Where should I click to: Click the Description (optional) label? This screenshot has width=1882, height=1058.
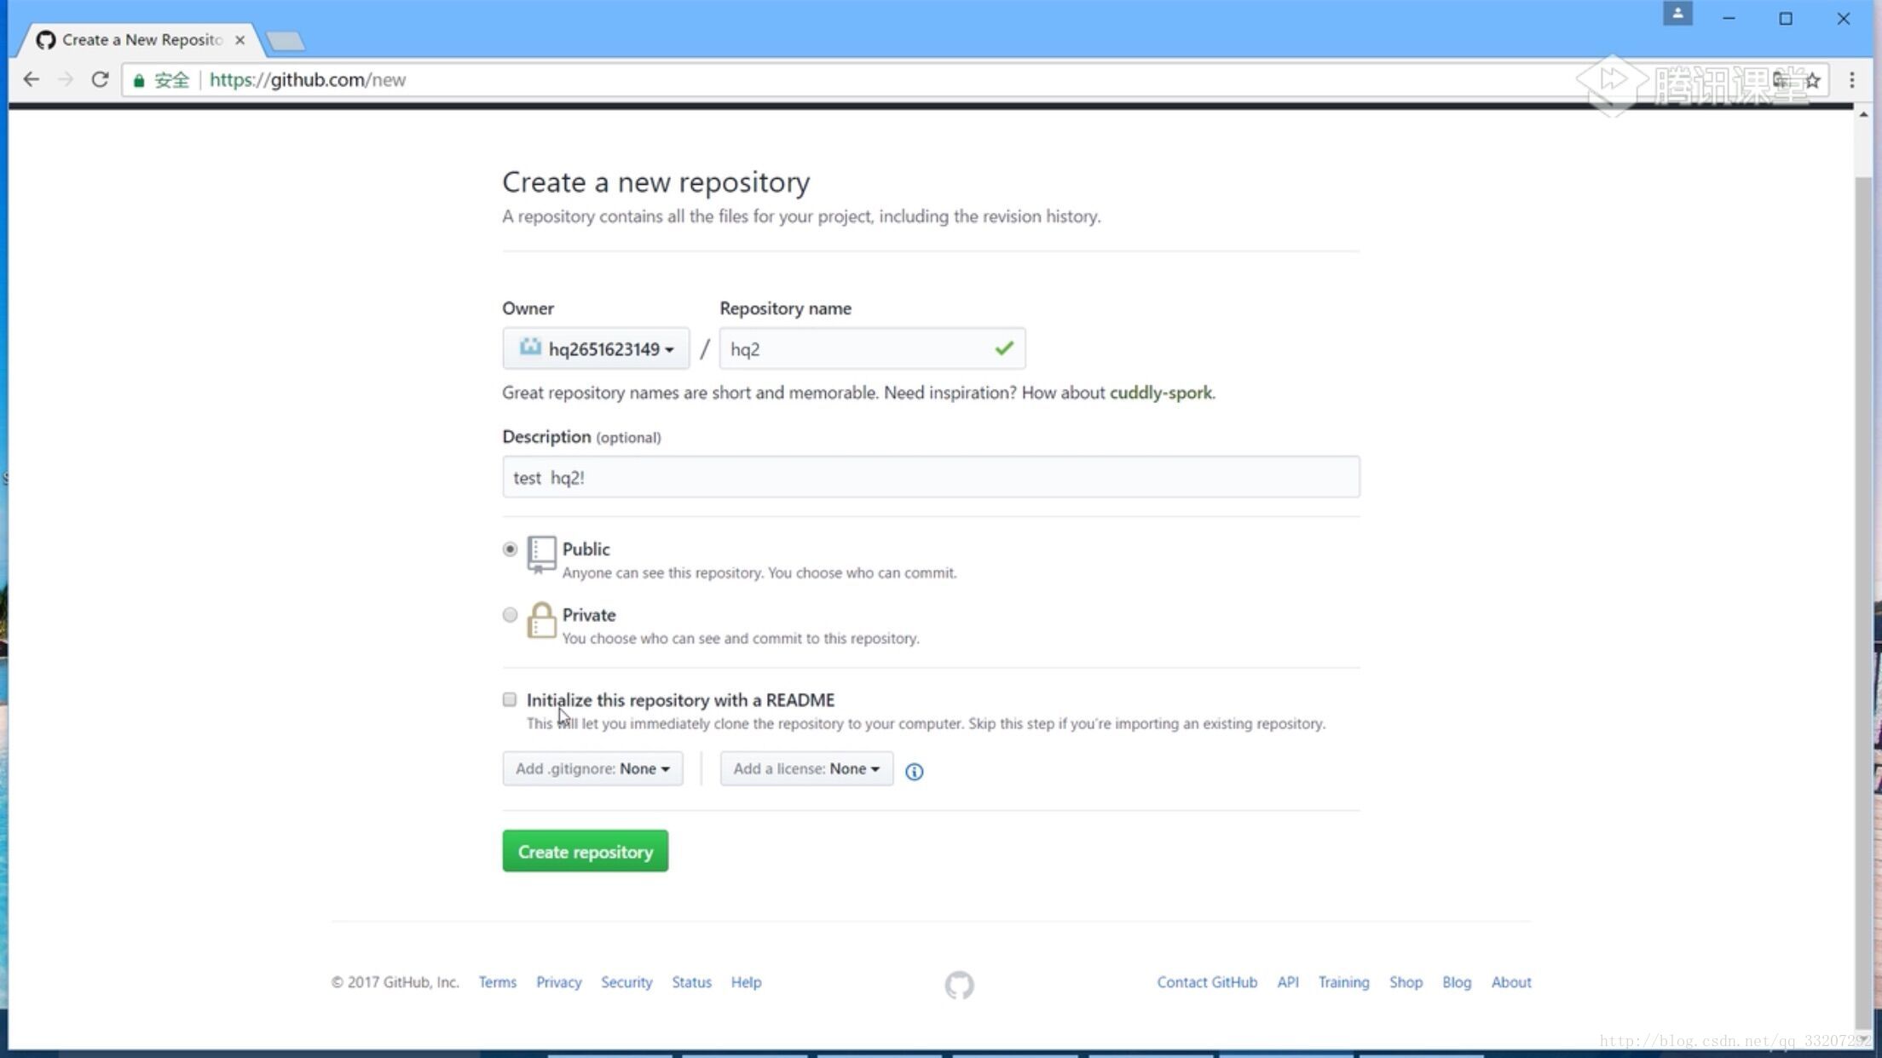pos(581,437)
